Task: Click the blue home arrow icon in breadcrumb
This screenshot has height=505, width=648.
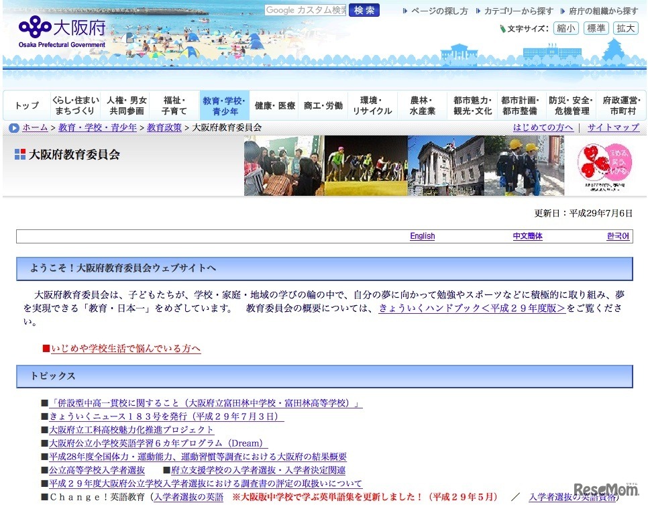Action: pyautogui.click(x=14, y=128)
